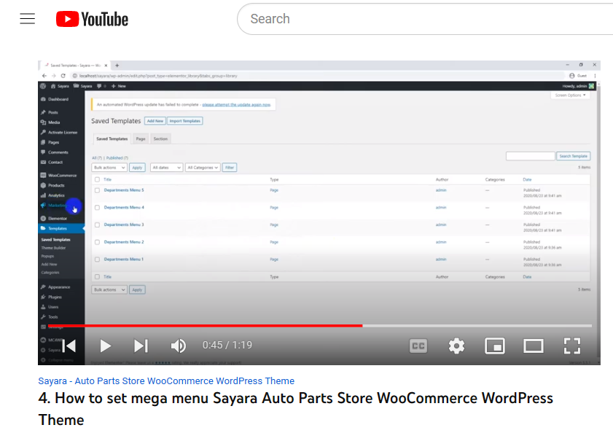Open the All Categories dropdown
Viewport: 613px width, 433px height.
(x=203, y=168)
